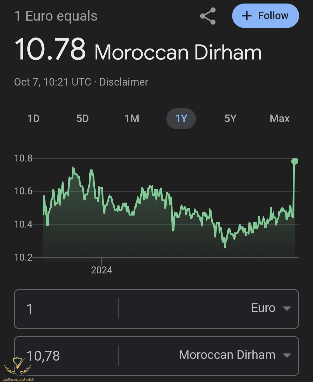This screenshot has width=313, height=382.
Task: Follow this currency pair
Action: [x=265, y=16]
